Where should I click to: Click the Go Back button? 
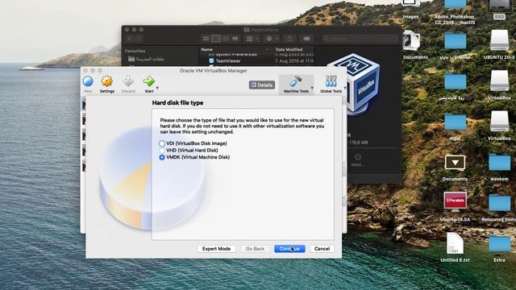point(255,249)
